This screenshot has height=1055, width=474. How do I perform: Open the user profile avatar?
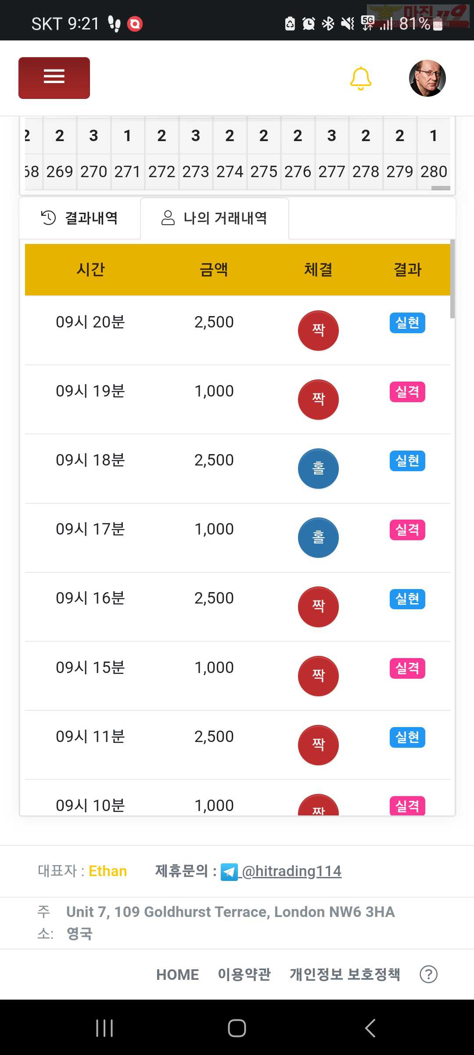(x=427, y=78)
